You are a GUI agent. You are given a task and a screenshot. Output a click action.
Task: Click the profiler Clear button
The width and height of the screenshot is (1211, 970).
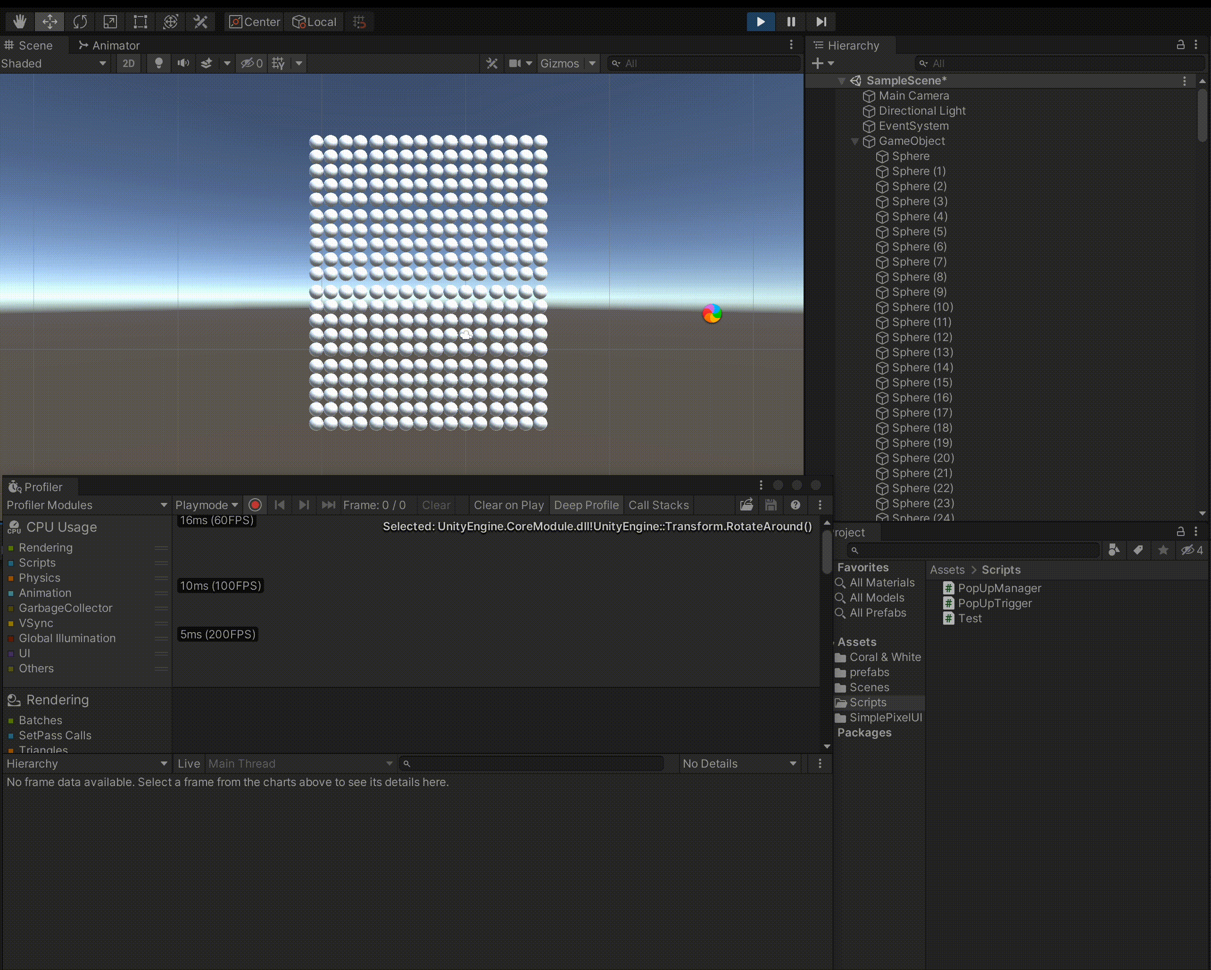(436, 505)
